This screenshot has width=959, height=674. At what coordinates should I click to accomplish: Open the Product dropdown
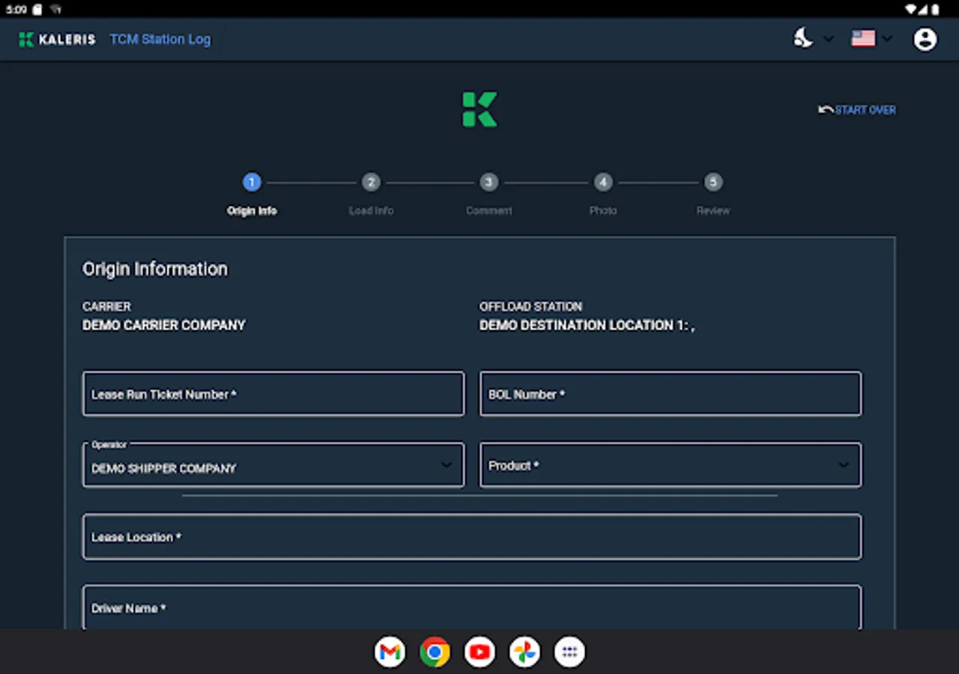(x=671, y=466)
